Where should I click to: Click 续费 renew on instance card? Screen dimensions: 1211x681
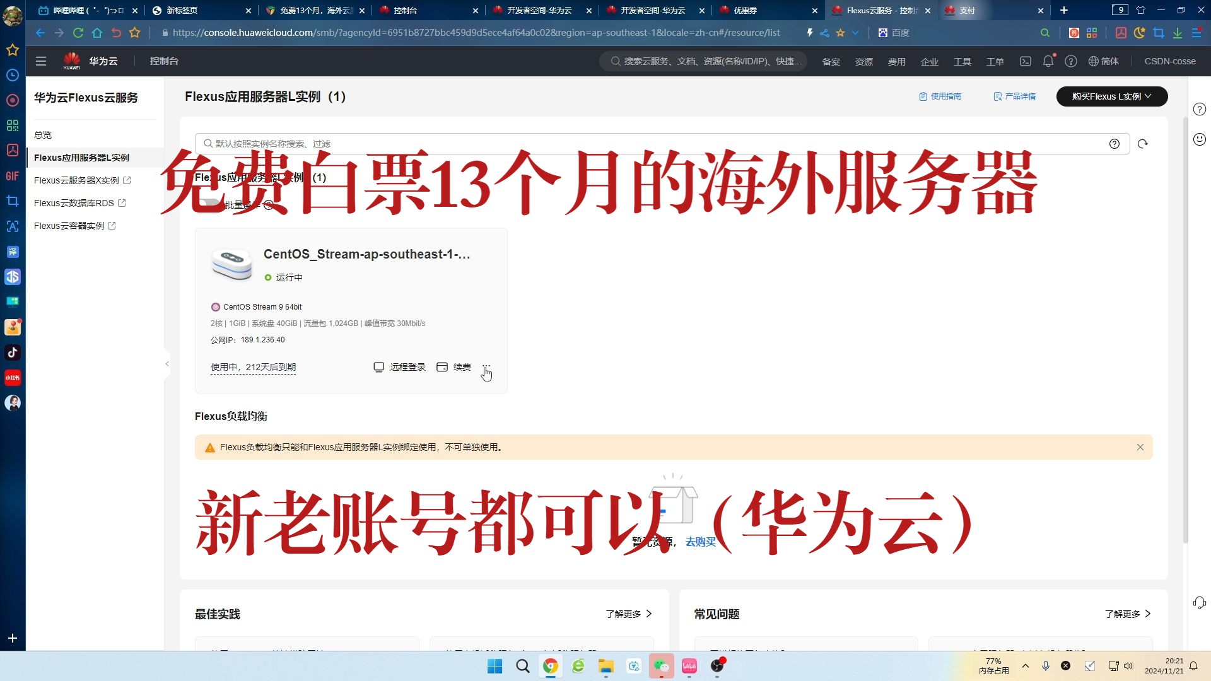[454, 367]
